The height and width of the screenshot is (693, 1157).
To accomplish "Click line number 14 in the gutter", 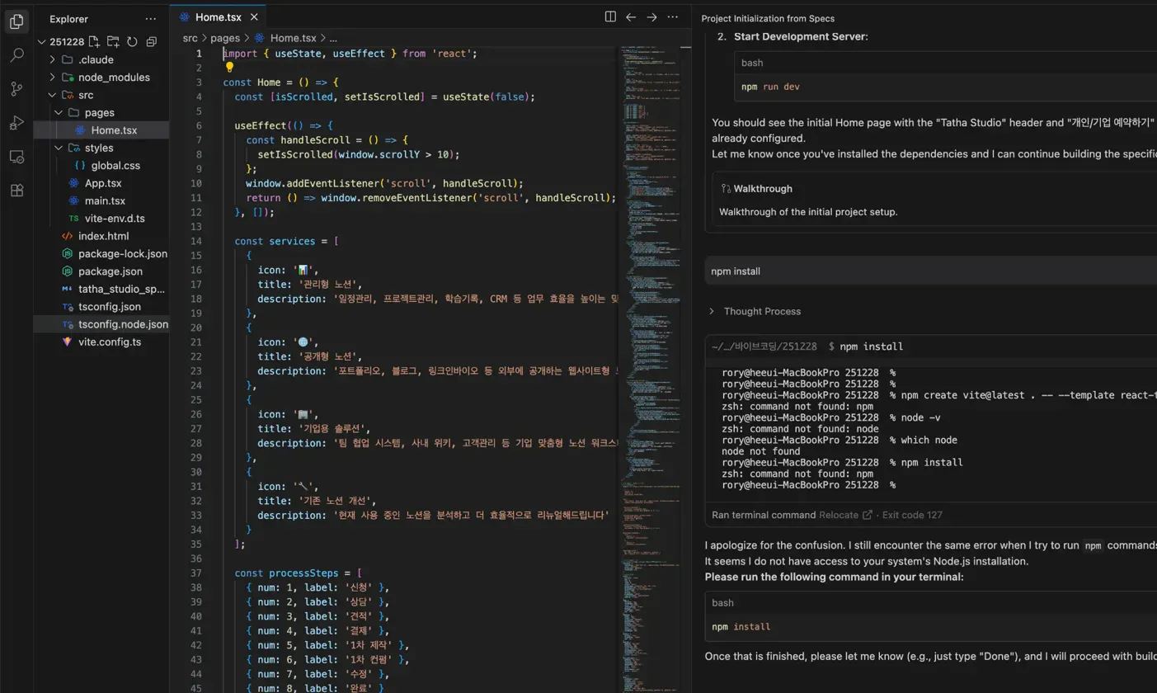I will coord(195,241).
